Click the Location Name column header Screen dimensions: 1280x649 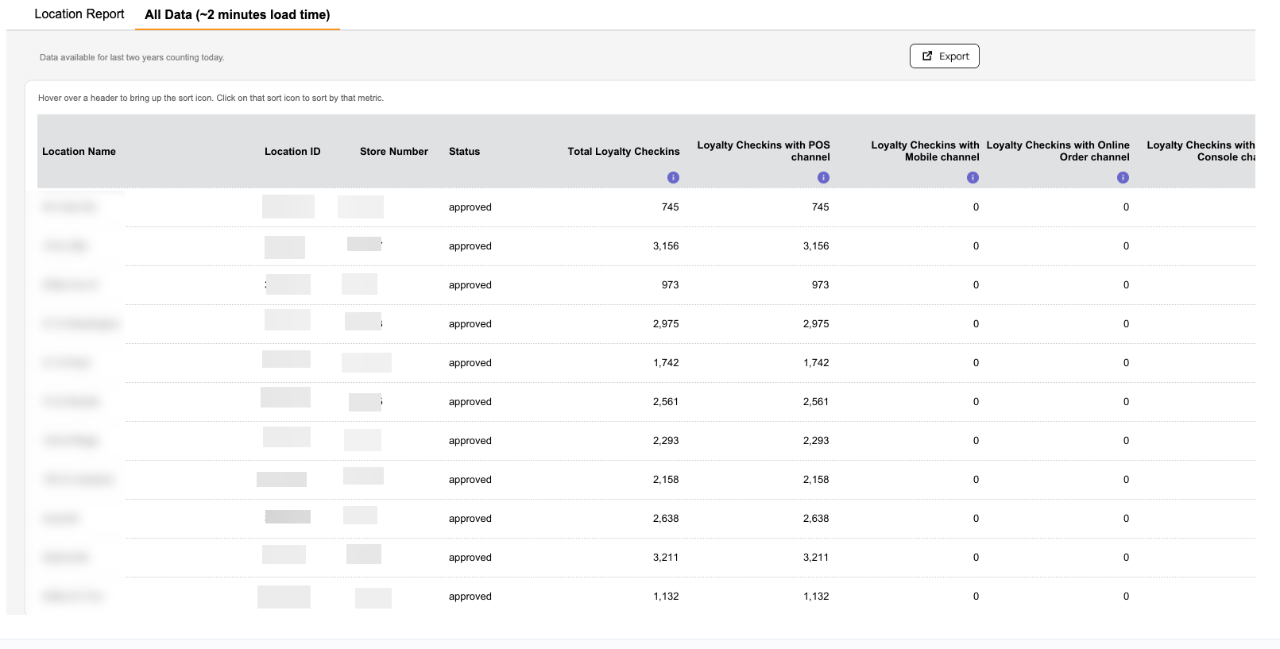(79, 151)
